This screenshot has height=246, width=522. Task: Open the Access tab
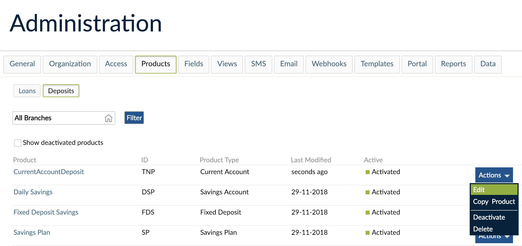pos(116,64)
